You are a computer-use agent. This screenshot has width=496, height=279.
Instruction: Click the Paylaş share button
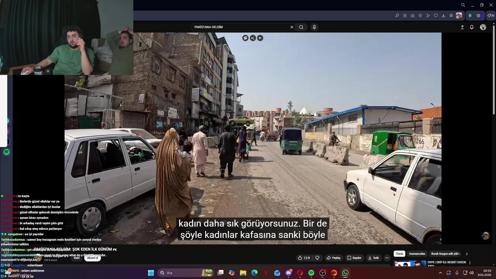pos(333,258)
